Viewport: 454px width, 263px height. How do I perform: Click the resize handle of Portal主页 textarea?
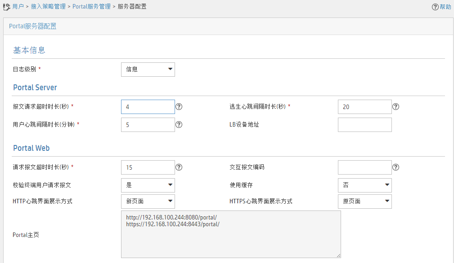click(x=338, y=255)
